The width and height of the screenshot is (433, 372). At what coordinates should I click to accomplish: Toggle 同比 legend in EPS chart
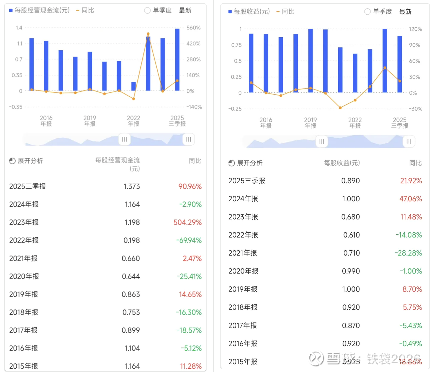[285, 12]
